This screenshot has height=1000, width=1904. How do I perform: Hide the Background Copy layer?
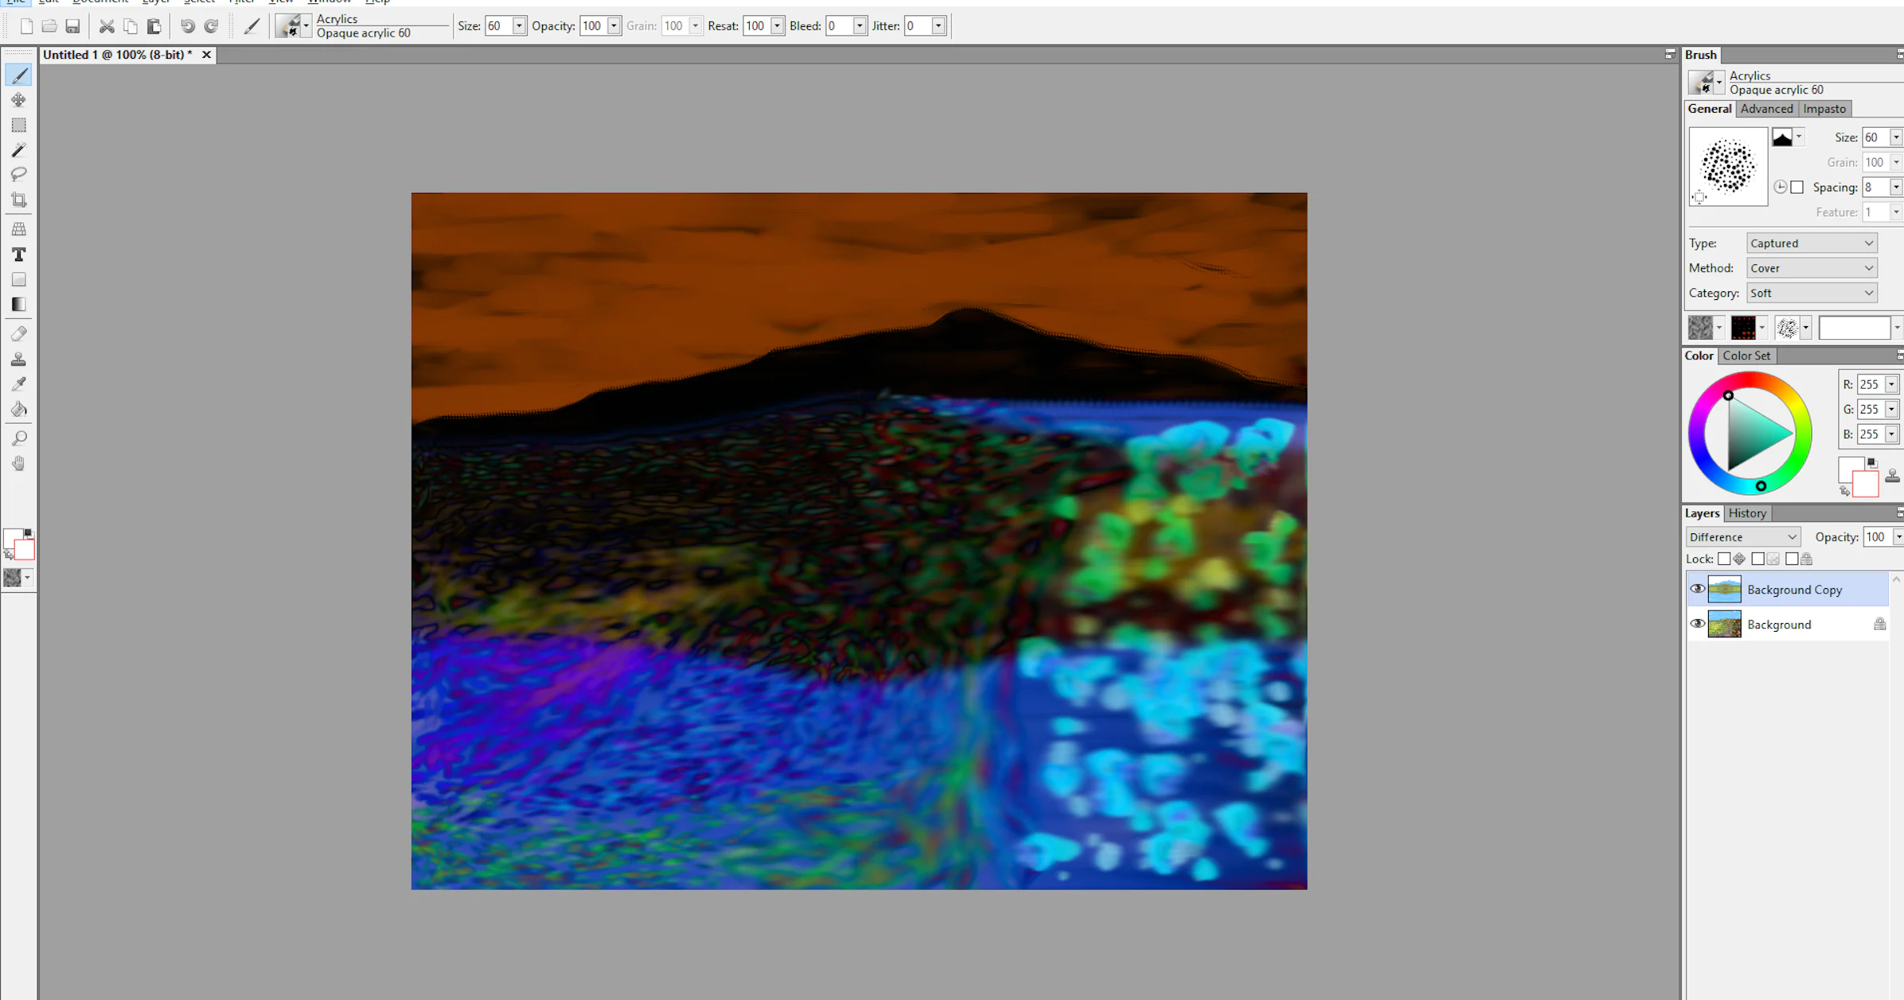pos(1697,589)
